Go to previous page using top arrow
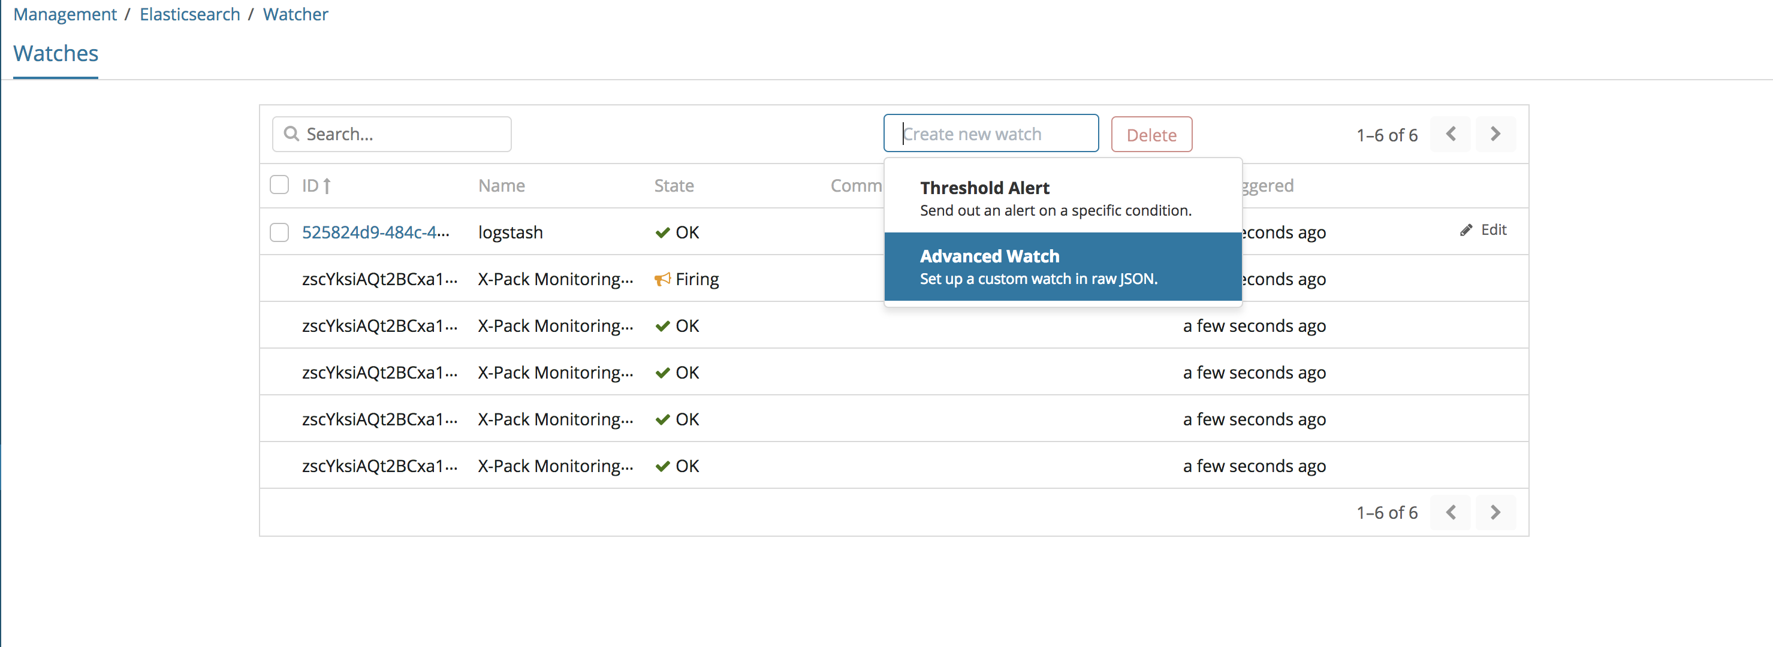The image size is (1773, 647). 1450,134
